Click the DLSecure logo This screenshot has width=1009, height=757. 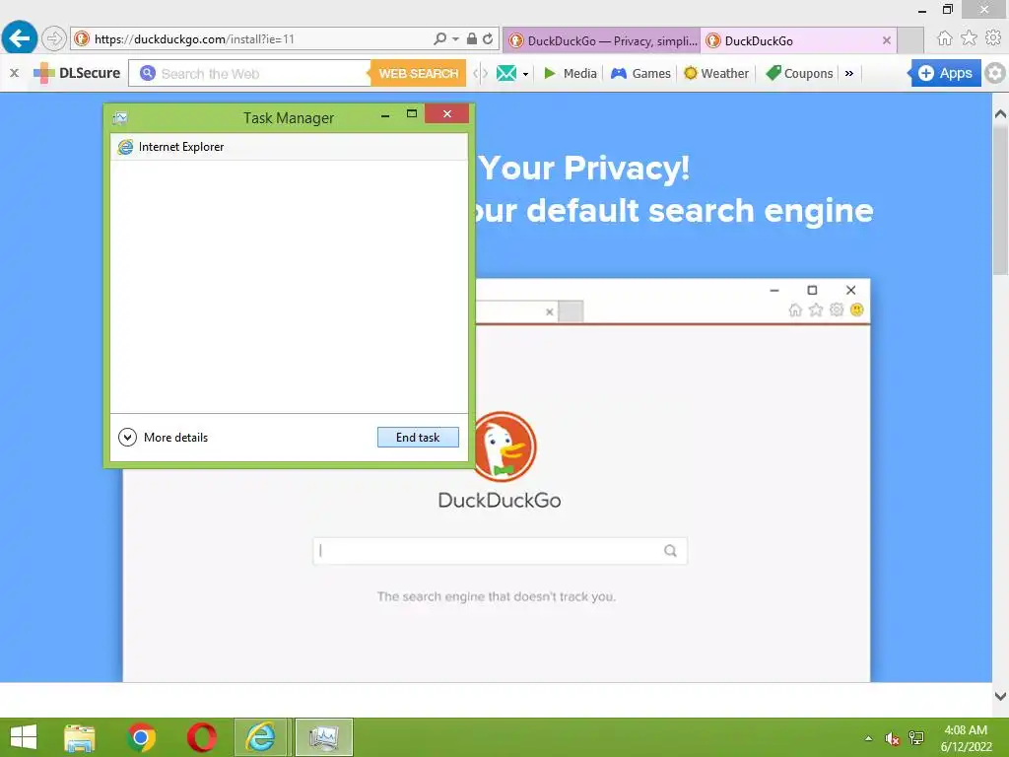click(x=77, y=73)
